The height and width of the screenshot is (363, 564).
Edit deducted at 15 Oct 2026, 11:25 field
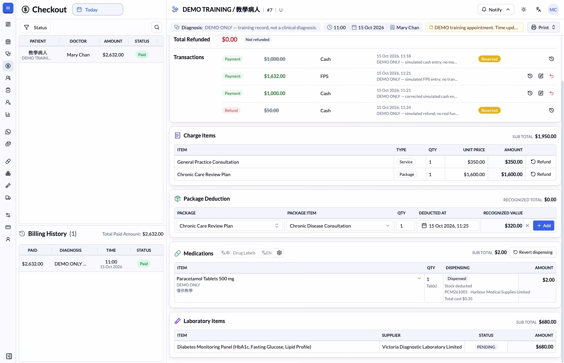coord(449,226)
